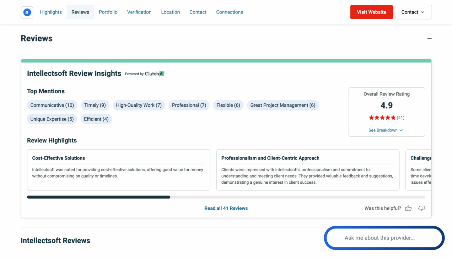Open the Portfolio tab

click(x=108, y=12)
